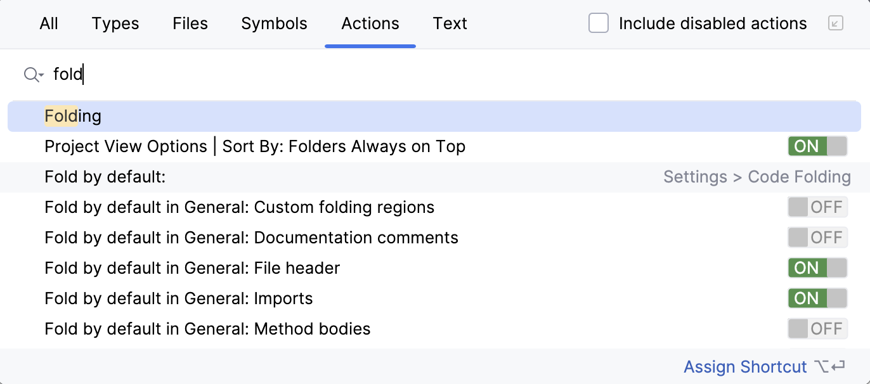This screenshot has height=384, width=870.
Task: Enable Fold by default: Custom folding regions
Action: pos(817,207)
